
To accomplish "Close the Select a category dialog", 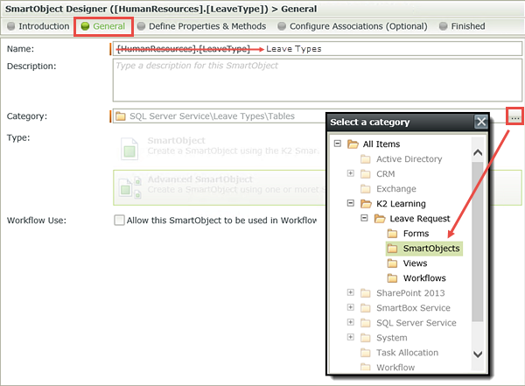I will coord(481,122).
